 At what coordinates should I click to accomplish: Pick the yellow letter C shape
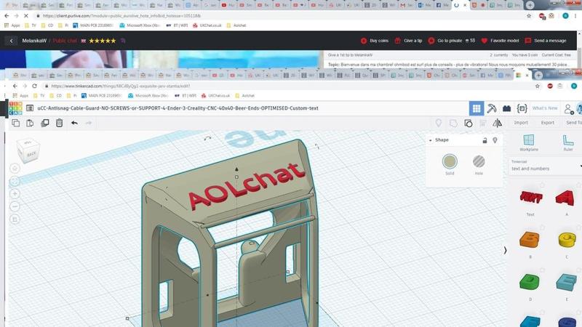click(x=567, y=240)
